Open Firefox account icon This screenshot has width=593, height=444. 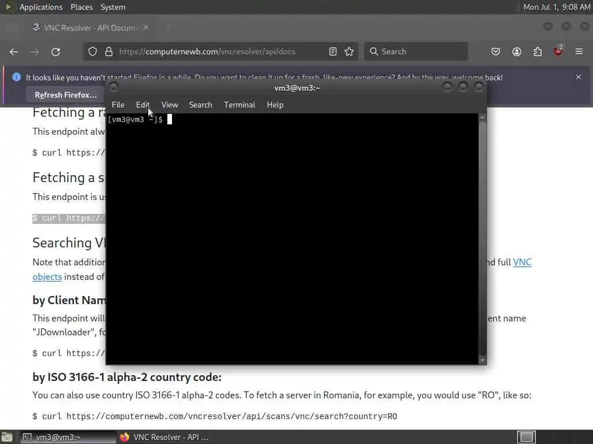coord(517,51)
